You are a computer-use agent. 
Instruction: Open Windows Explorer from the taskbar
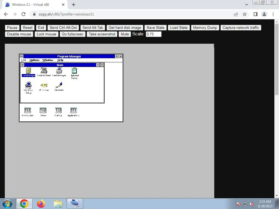(58, 204)
